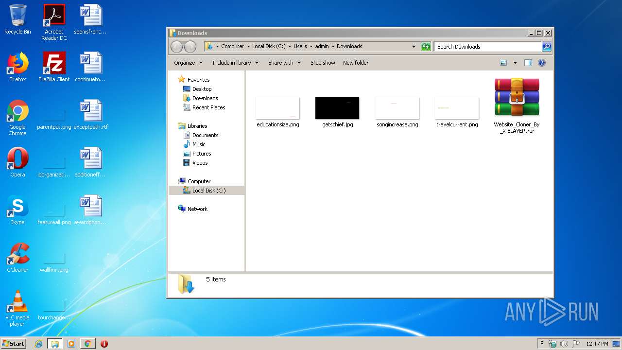
Task: Click admin in the address path
Action: (322, 47)
